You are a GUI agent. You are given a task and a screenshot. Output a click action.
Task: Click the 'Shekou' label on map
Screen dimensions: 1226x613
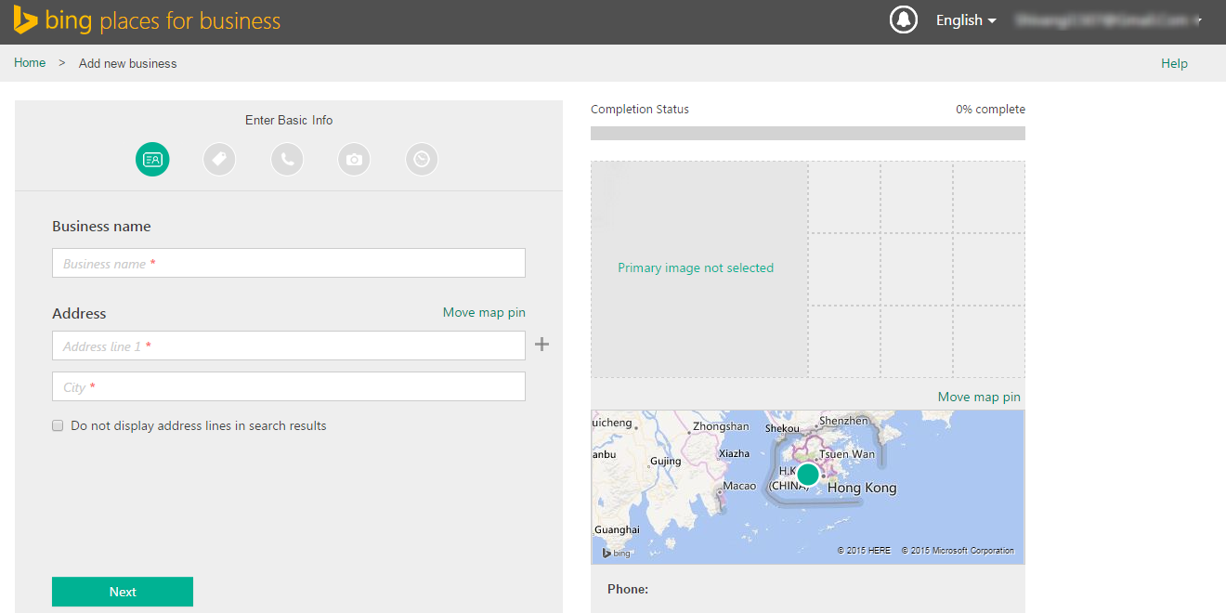point(781,428)
